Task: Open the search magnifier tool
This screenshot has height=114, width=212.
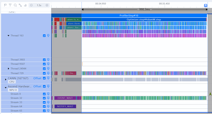Action: click(15, 5)
